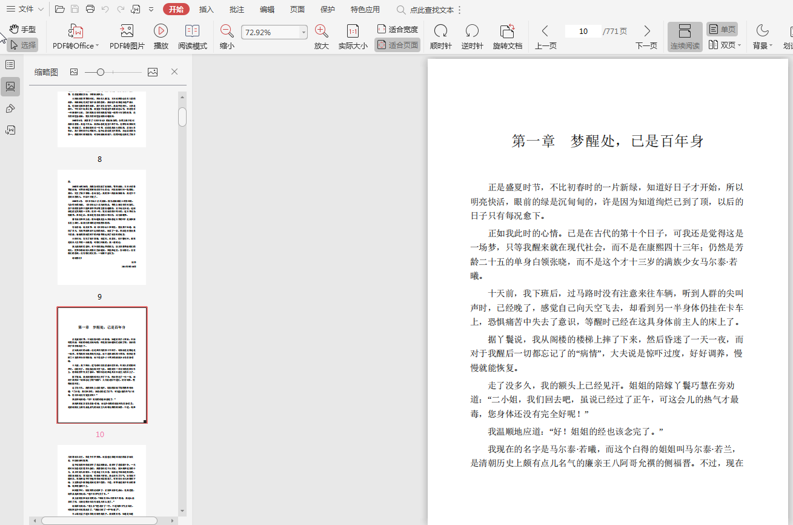793x525 pixels.
Task: Switch to the 特色应用 tab
Action: [x=365, y=9]
